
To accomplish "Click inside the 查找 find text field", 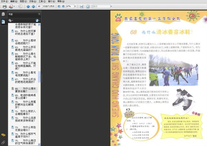I will (101, 6).
